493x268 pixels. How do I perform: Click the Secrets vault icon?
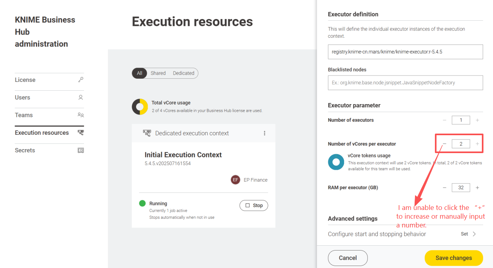click(81, 150)
